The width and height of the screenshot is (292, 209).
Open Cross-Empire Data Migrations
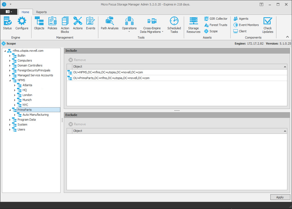152,25
